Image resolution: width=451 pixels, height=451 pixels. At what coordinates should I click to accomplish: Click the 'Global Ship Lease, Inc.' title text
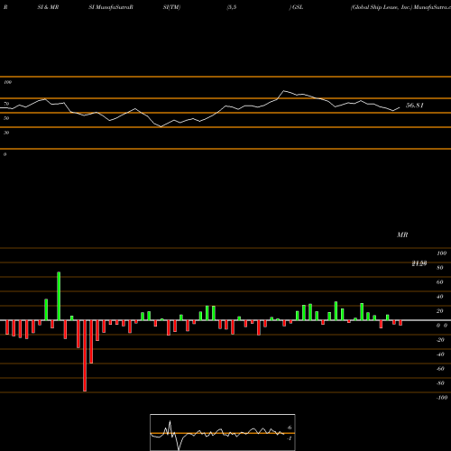[x=382, y=7]
